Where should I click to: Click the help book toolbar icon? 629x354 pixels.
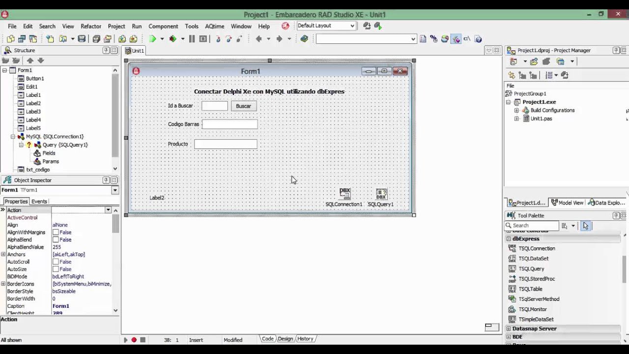(x=304, y=39)
